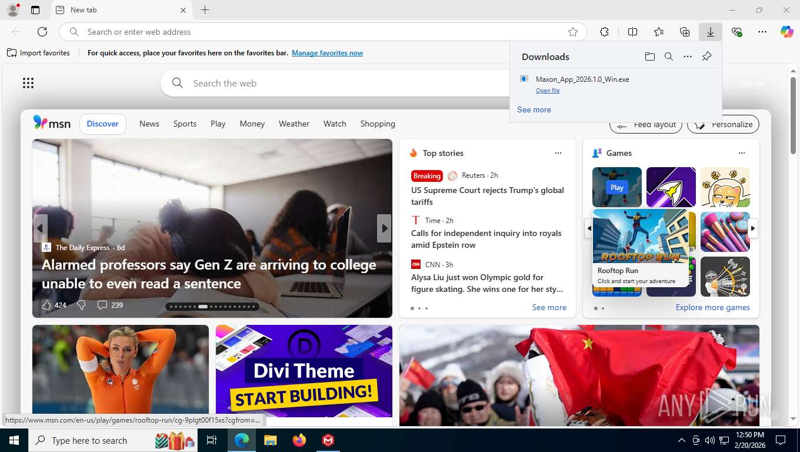Viewport: 800px width, 452px height.
Task: Open the Weather tab
Action: [x=294, y=124]
